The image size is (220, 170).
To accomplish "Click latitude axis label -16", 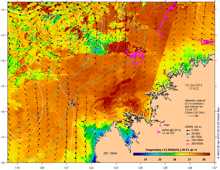I will [x=3, y=112].
